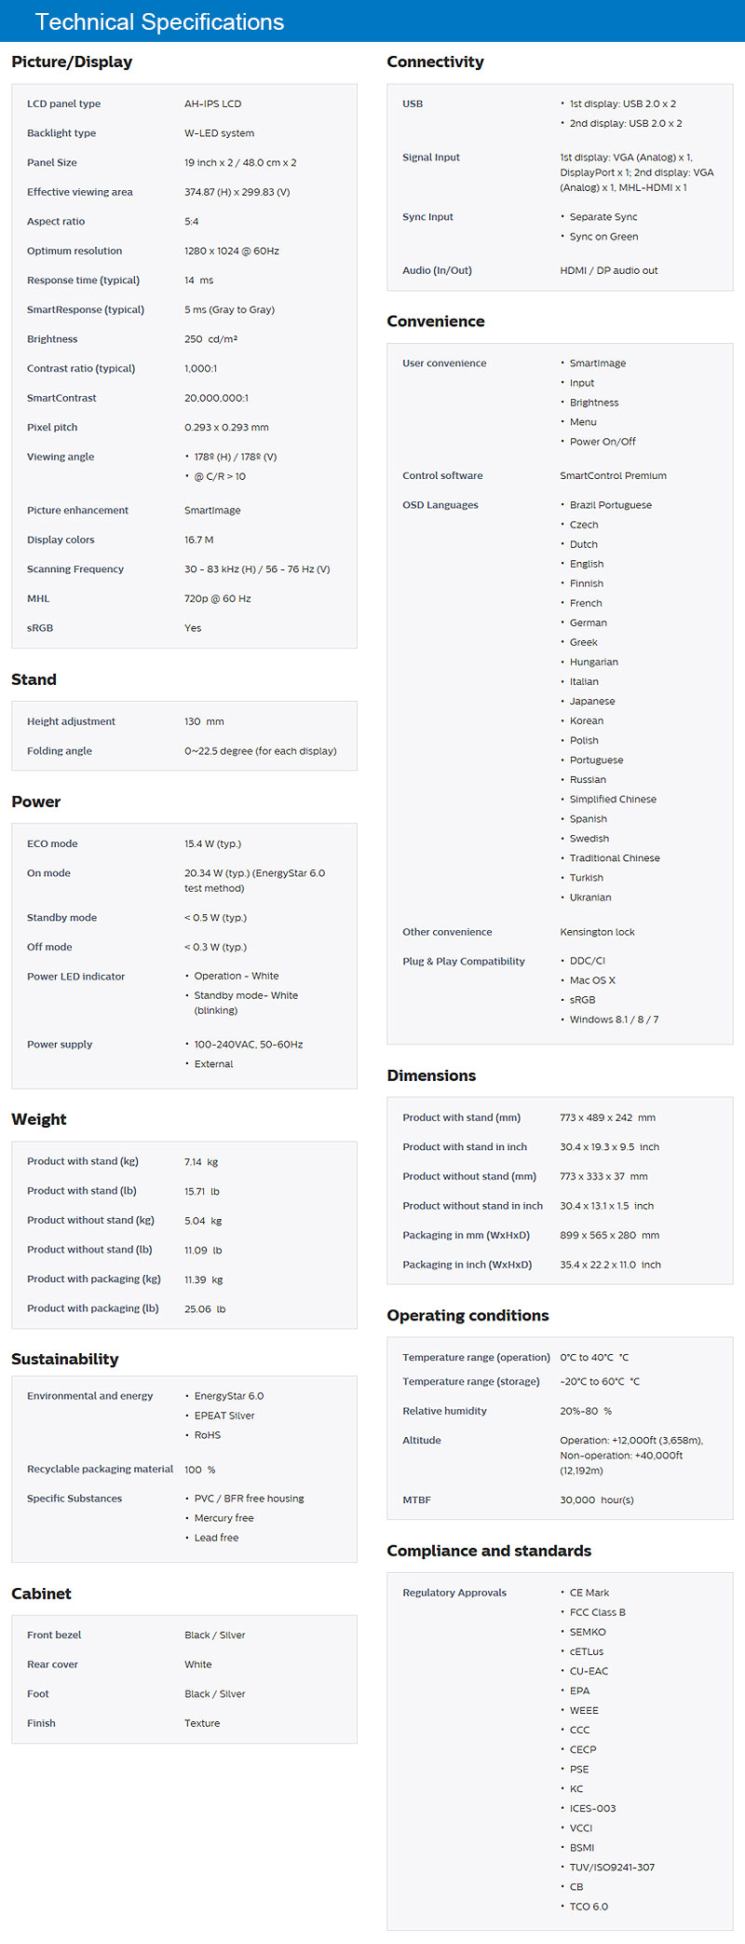Click the Picture/Display section heading
Screen dimensions: 745x1944
coord(72,62)
